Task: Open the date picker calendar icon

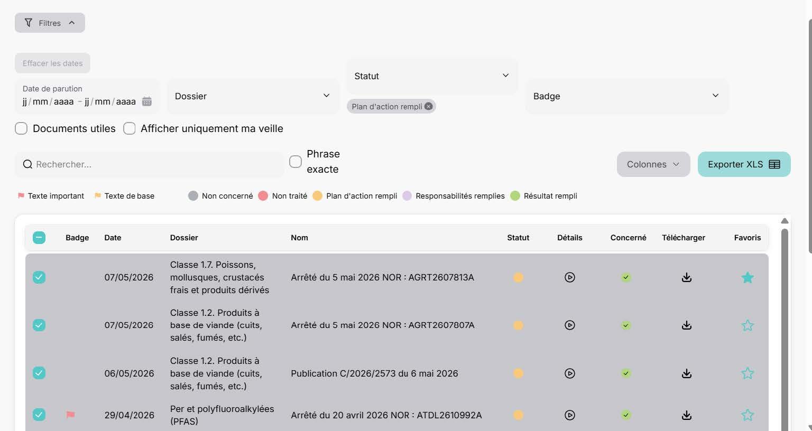Action: (x=147, y=101)
